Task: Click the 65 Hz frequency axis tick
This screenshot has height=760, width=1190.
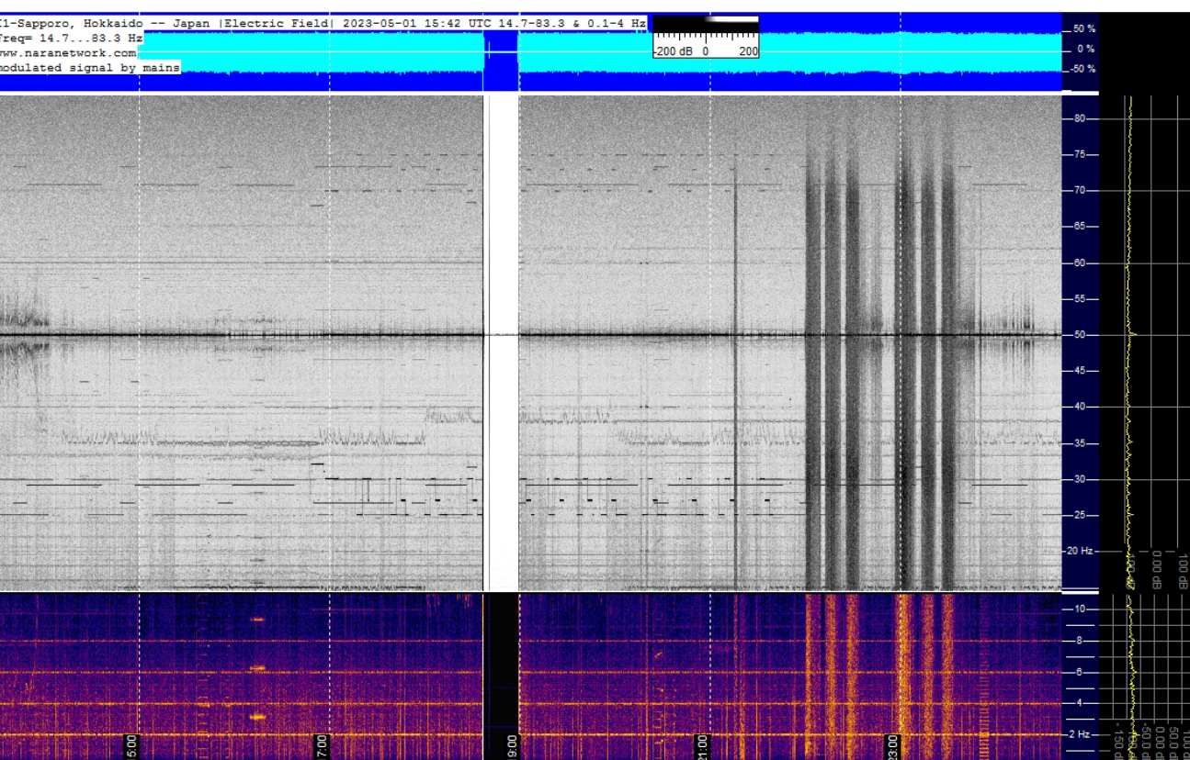Action: (1081, 227)
